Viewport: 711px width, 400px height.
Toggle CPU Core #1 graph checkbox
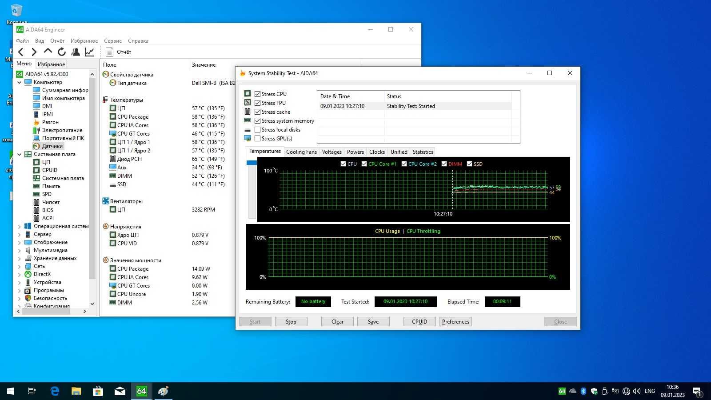click(x=364, y=164)
